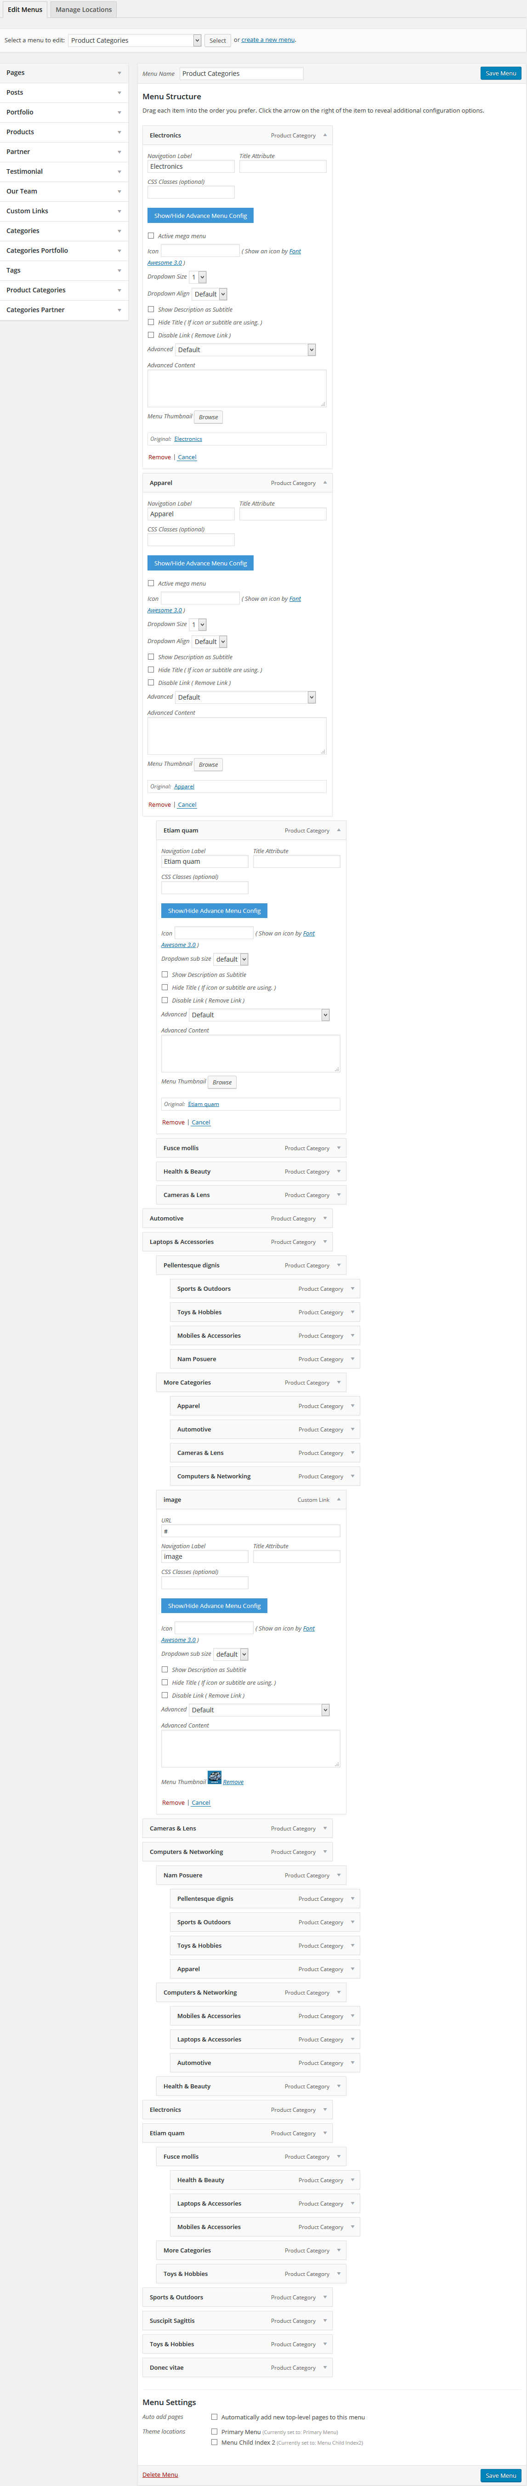The width and height of the screenshot is (527, 2486).
Task: Collapse the Etiam quam item arrow
Action: 339,830
